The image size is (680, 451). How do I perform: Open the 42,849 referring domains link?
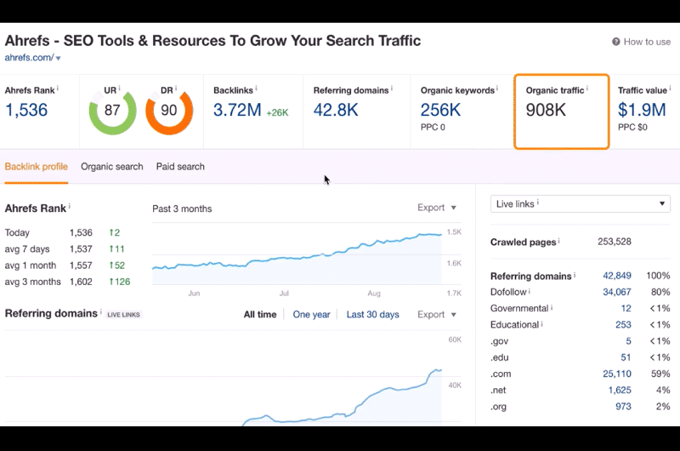tap(617, 276)
